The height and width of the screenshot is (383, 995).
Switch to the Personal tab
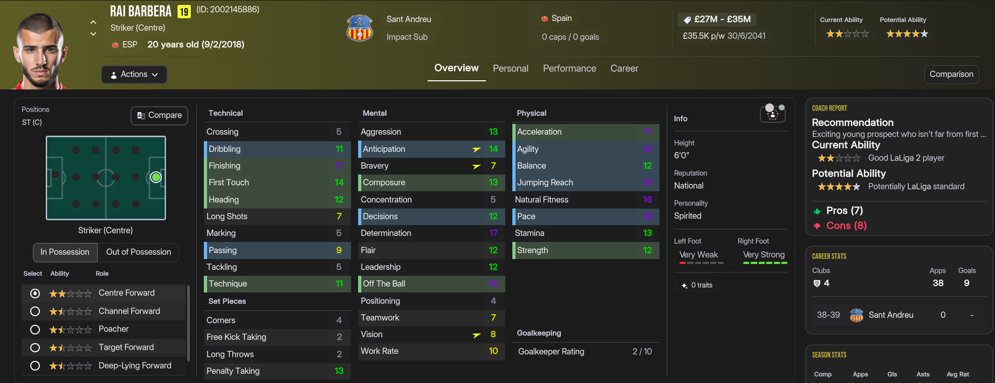click(510, 68)
